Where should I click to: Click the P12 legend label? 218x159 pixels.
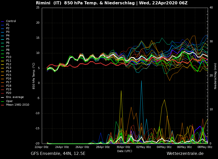tap(8, 64)
